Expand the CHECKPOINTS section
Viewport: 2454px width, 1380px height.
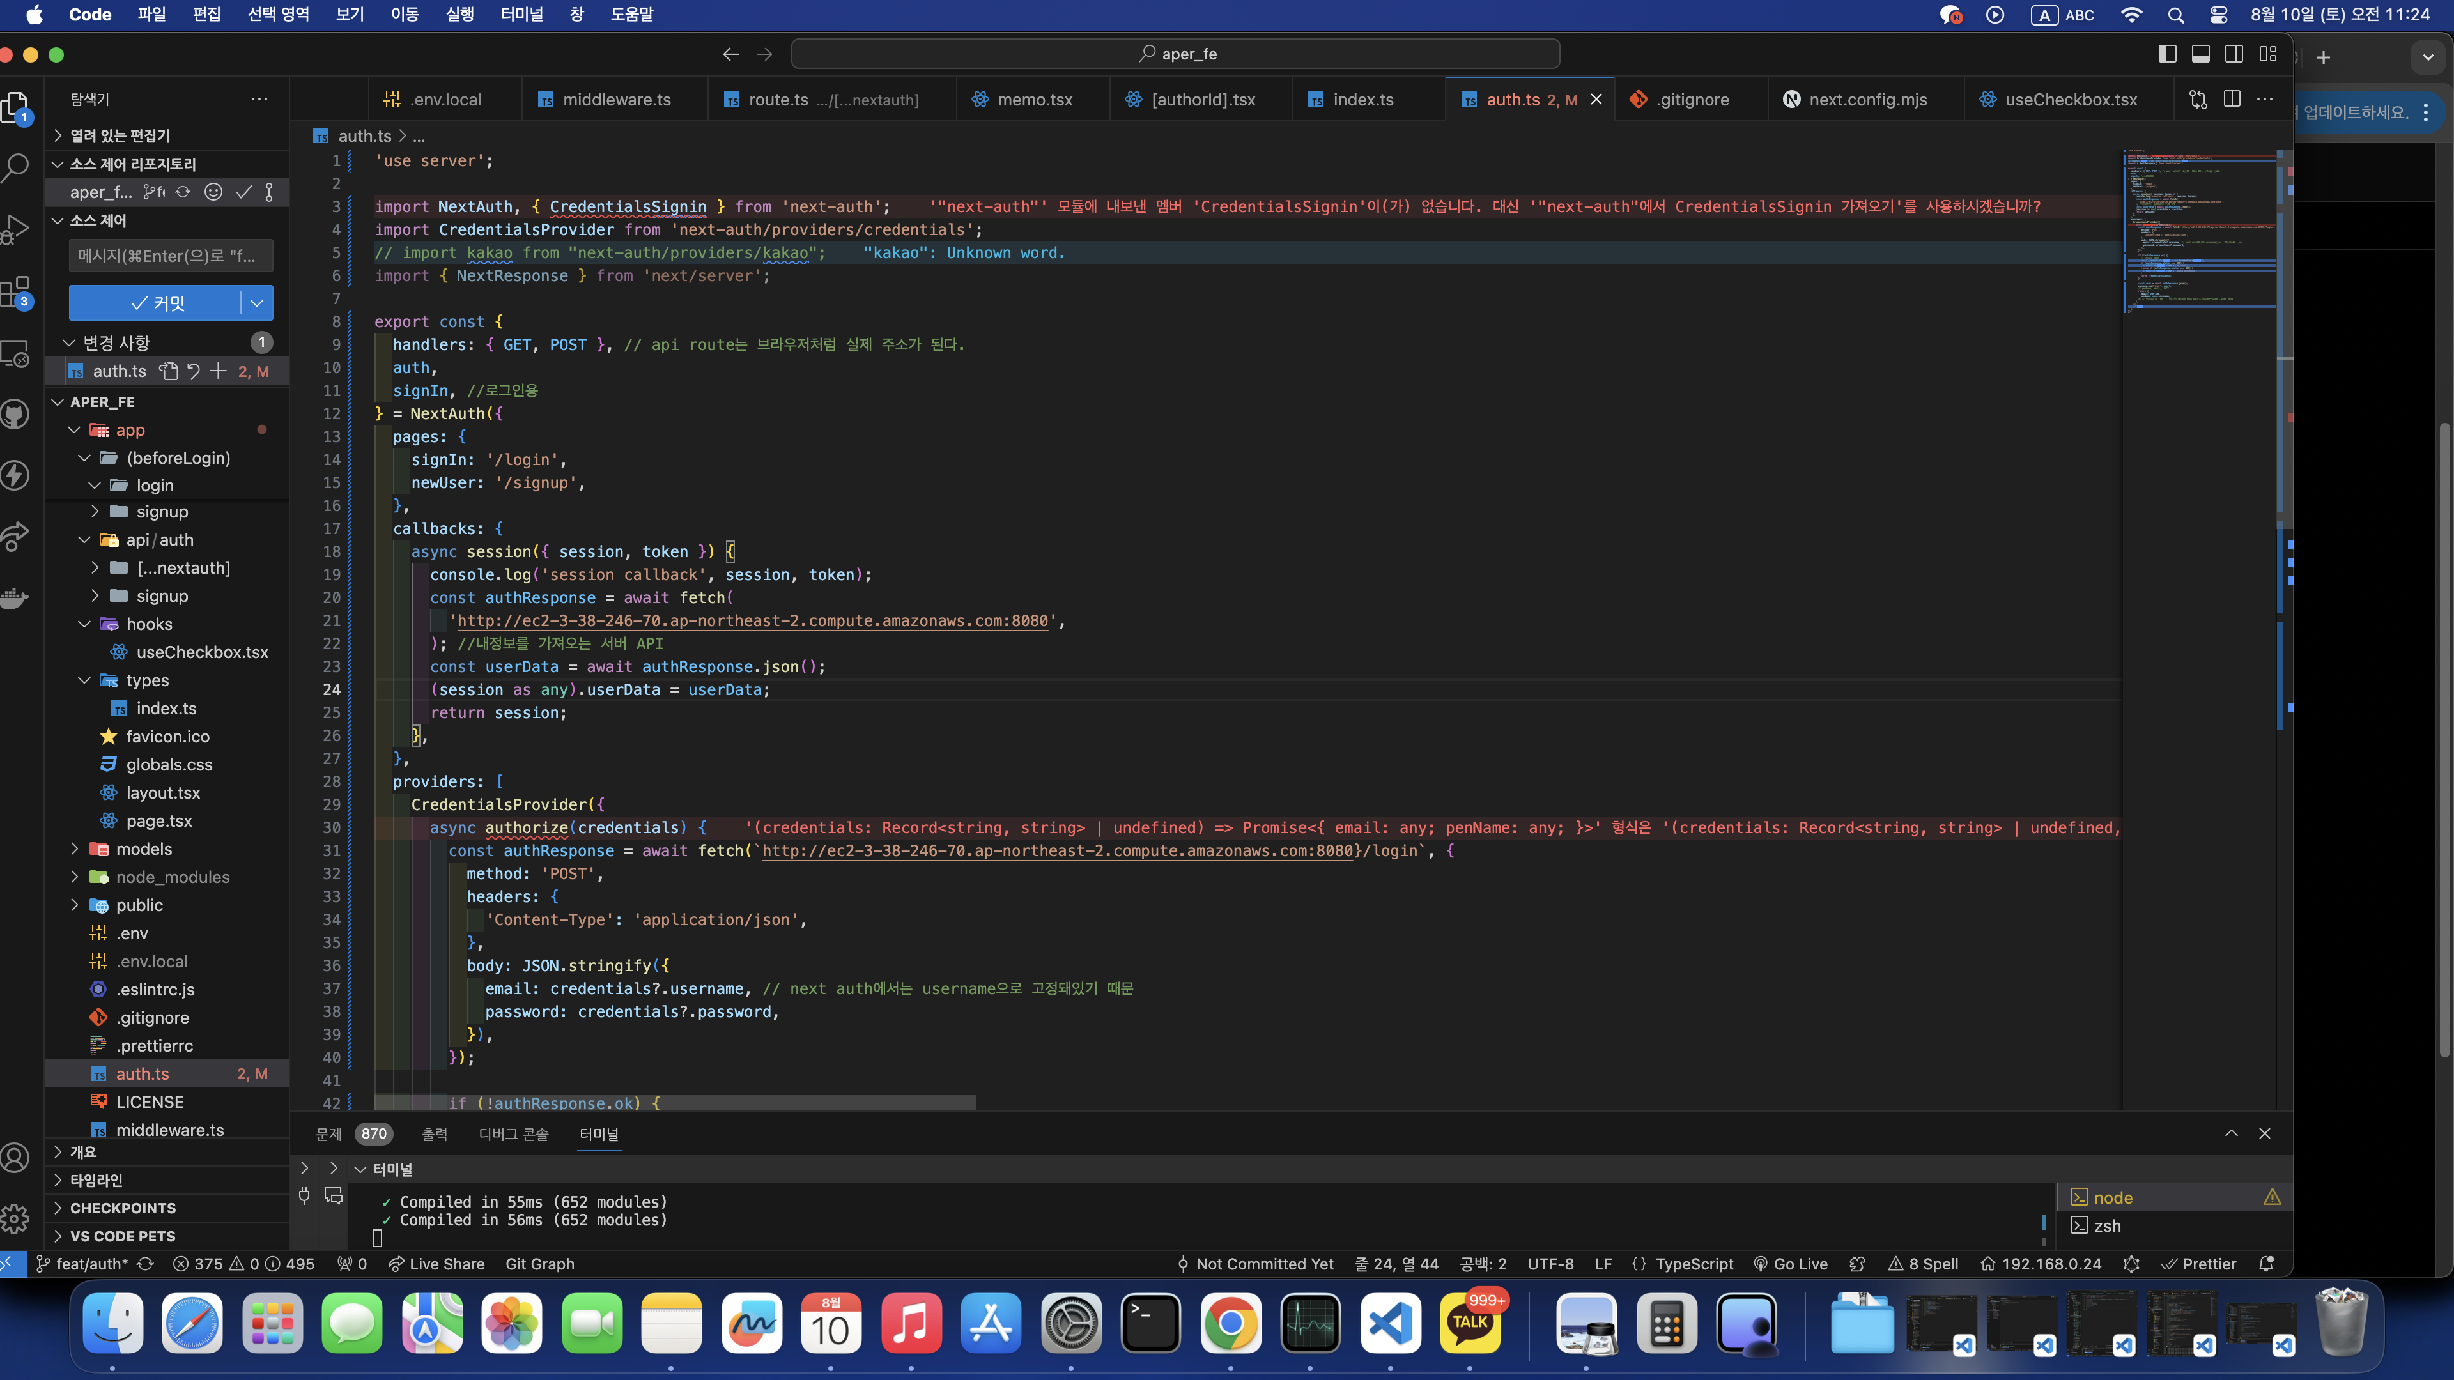(x=167, y=1207)
